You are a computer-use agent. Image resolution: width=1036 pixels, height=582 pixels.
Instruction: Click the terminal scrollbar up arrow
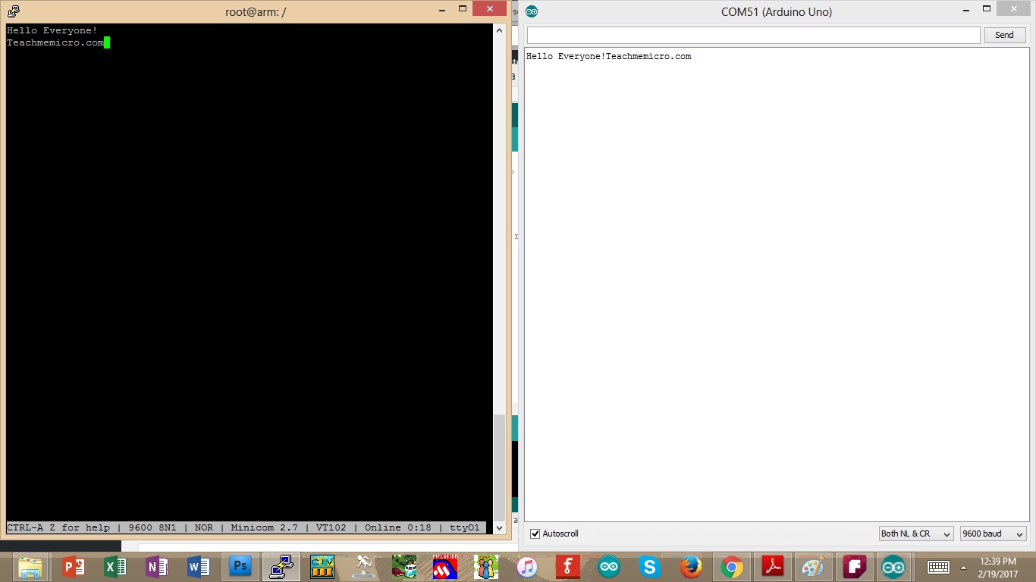point(499,30)
